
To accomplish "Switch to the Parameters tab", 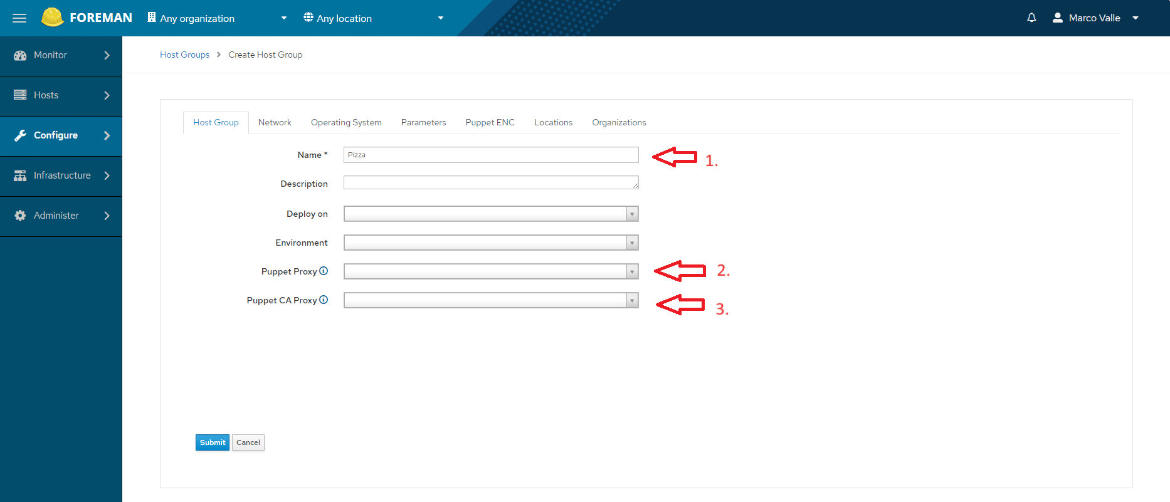I will (424, 122).
